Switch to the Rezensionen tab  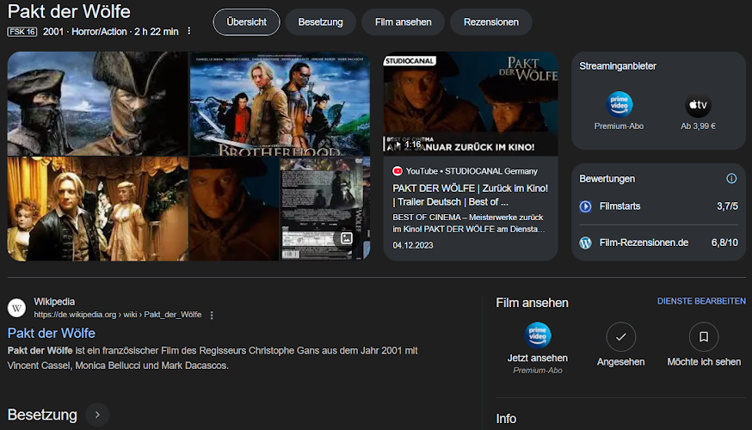(490, 22)
